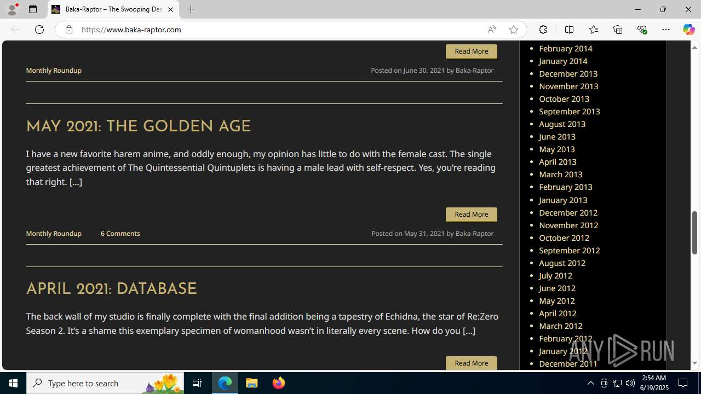Open volume control in tray
This screenshot has height=394, width=701.
(630, 383)
